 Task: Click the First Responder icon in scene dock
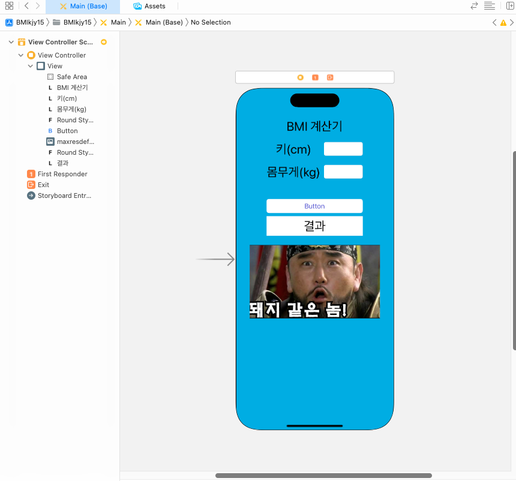pos(315,77)
